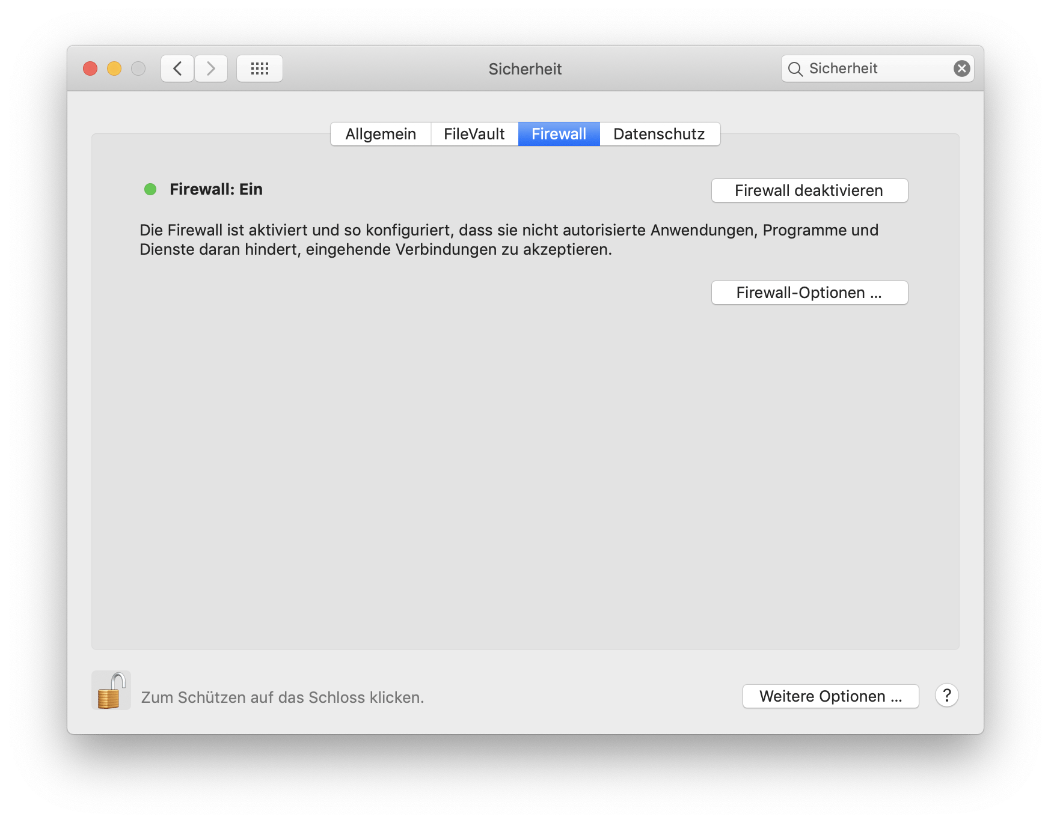Click the 'Firewall: Ein' status text

pos(216,189)
